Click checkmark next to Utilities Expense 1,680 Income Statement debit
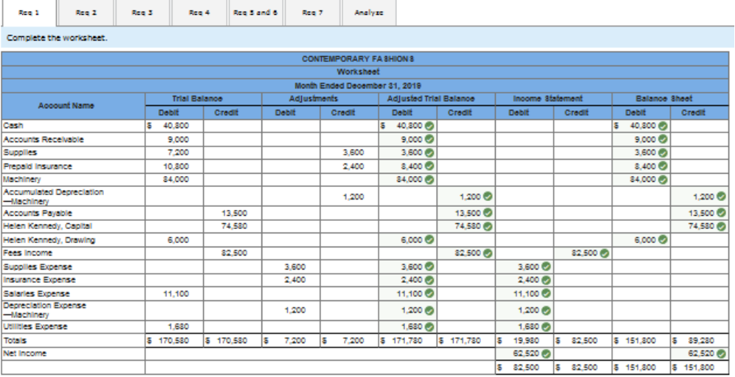 [547, 326]
